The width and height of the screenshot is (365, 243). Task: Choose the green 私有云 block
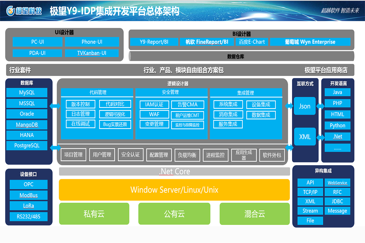94,214
